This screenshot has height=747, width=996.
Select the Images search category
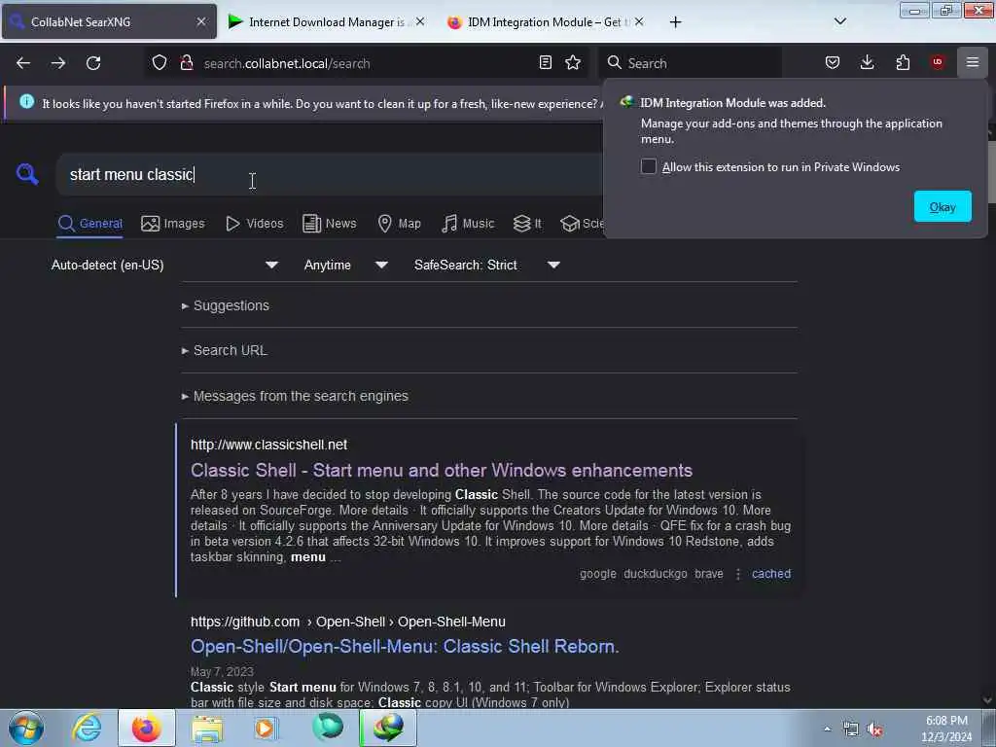[x=173, y=224]
